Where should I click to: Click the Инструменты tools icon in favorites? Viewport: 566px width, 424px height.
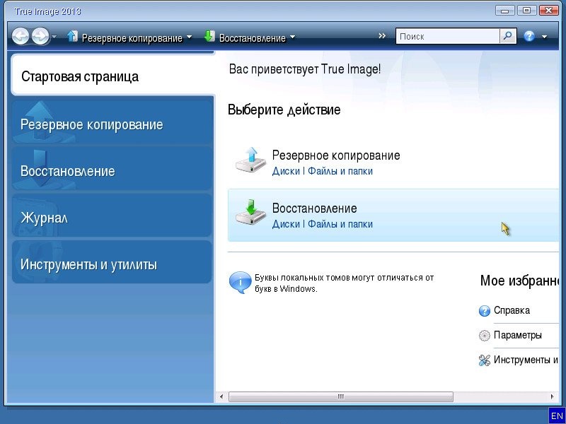(485, 360)
